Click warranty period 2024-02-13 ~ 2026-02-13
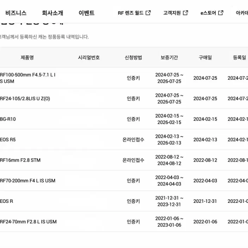Image resolution: width=248 pixels, height=248 pixels. 169,140
